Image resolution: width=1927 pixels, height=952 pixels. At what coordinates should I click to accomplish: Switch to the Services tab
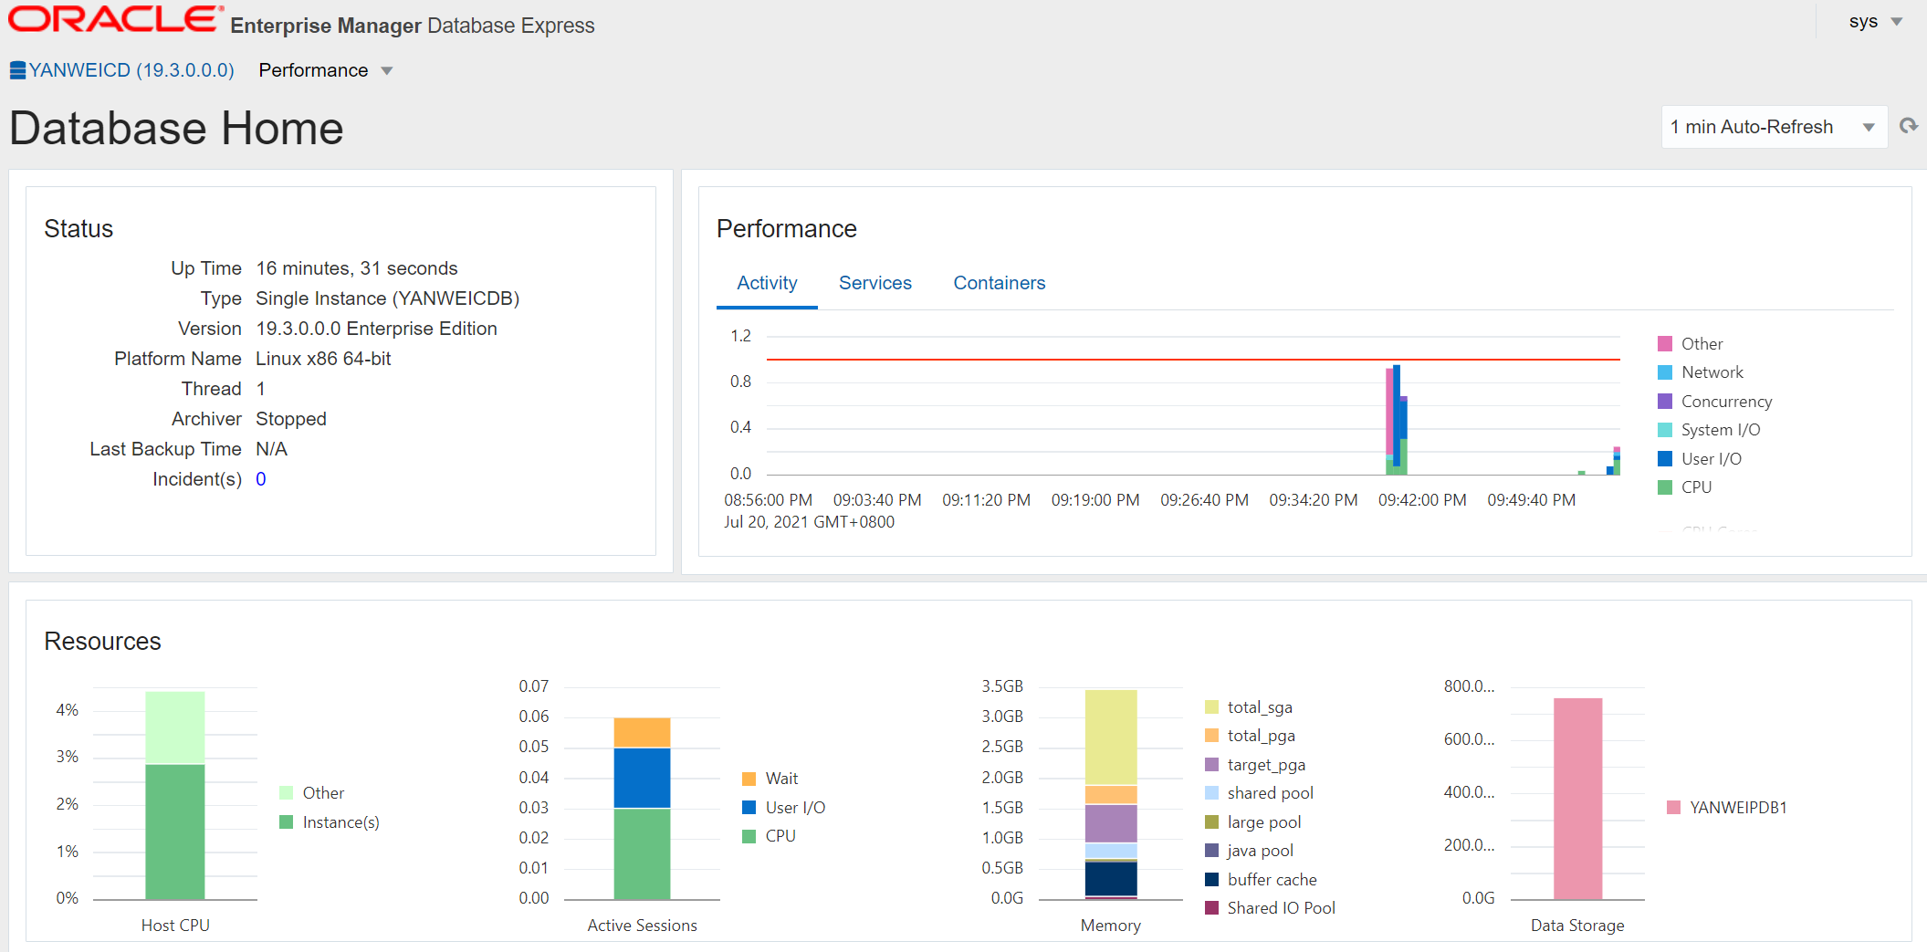pos(875,283)
